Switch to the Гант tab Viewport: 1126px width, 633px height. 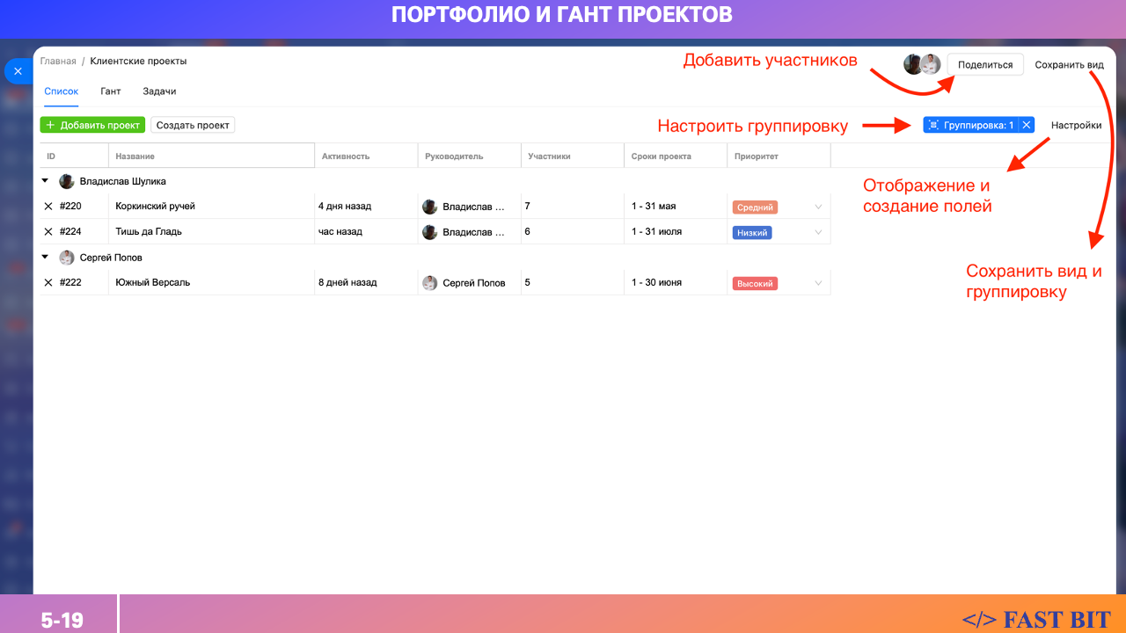111,91
